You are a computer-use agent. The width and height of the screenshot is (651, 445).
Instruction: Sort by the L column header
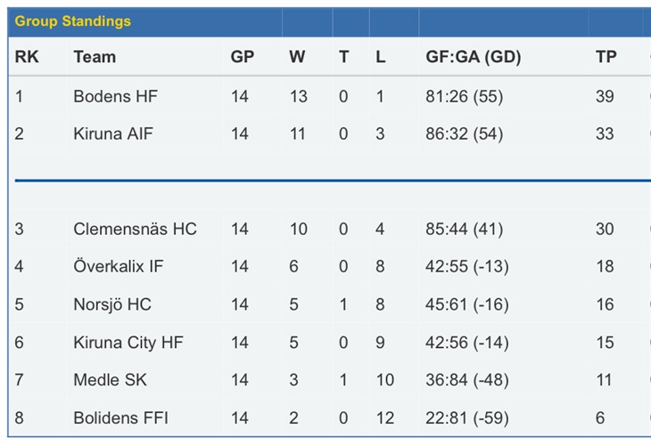click(381, 57)
